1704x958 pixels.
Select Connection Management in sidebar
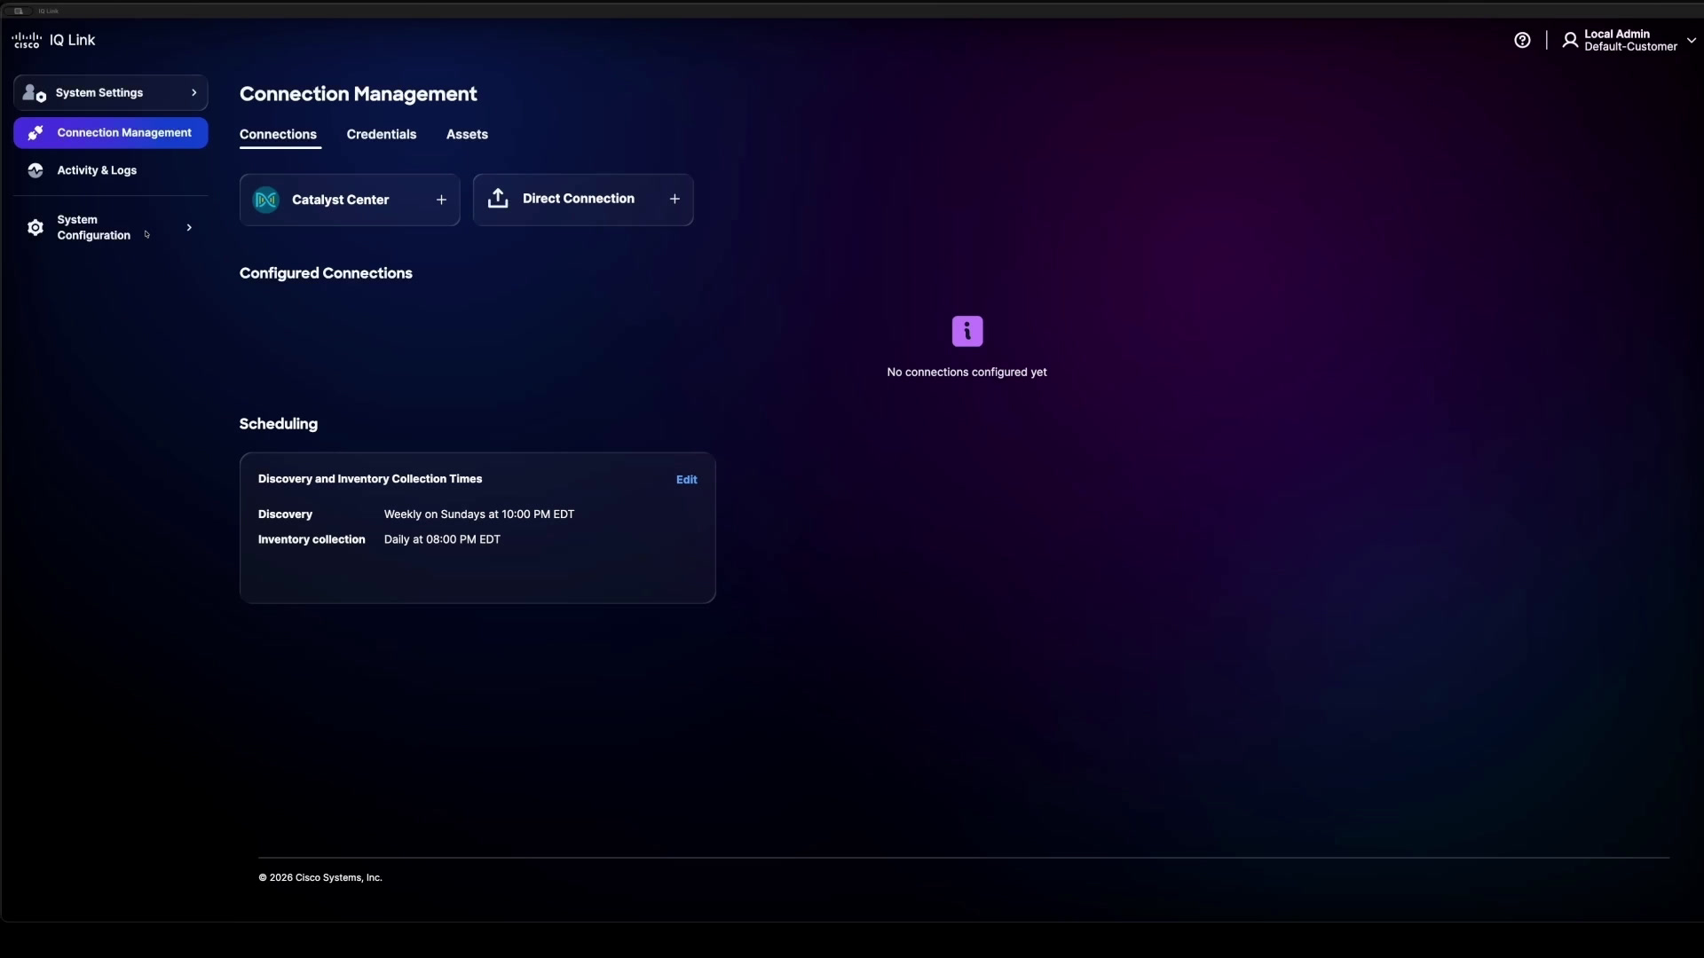point(111,133)
